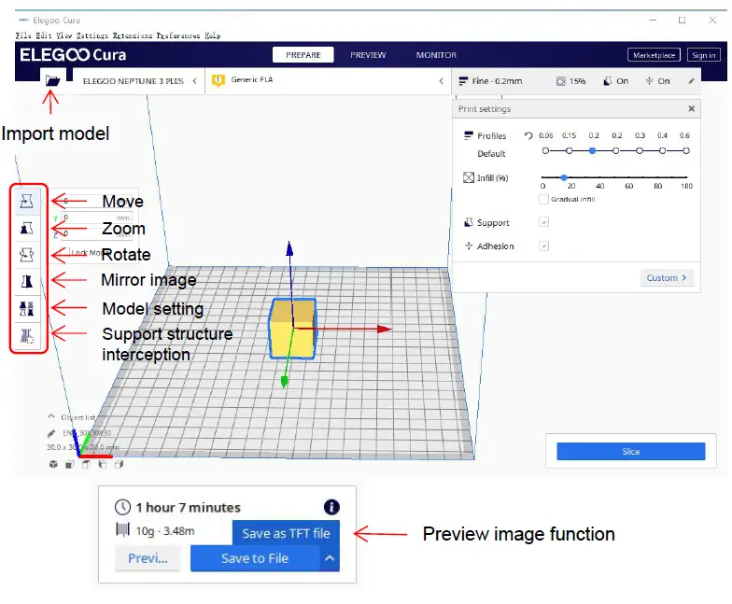Expand the Save to File options arrow
The image size is (732, 604).
coord(330,558)
